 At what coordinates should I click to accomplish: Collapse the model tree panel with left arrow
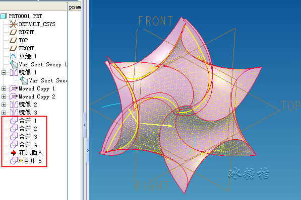85,125
